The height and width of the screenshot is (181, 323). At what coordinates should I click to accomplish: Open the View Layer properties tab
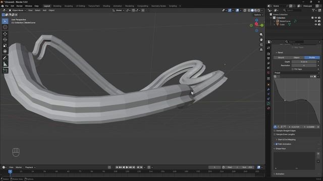click(x=268, y=63)
